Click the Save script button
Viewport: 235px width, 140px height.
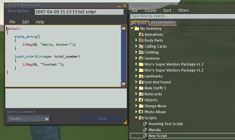point(103,119)
